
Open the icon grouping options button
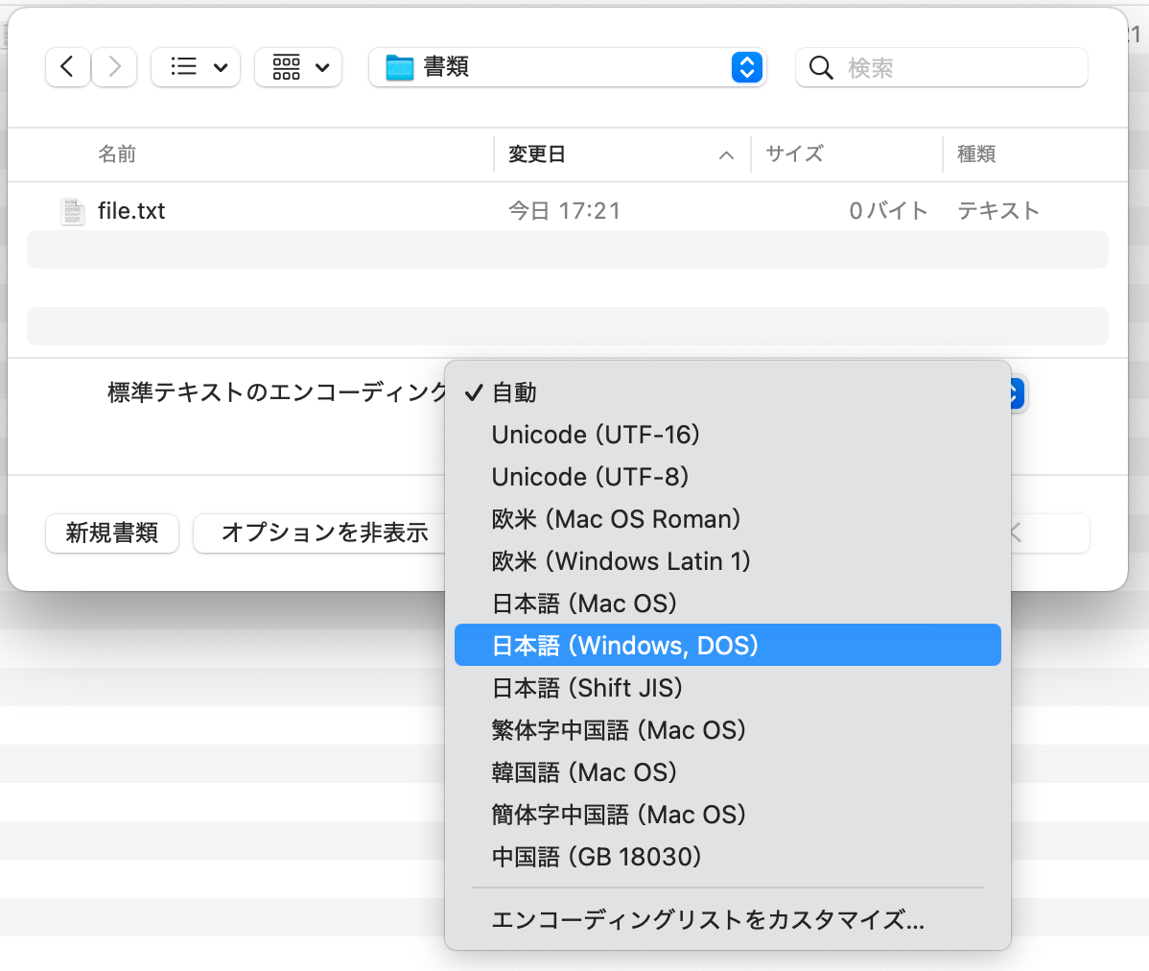point(298,67)
